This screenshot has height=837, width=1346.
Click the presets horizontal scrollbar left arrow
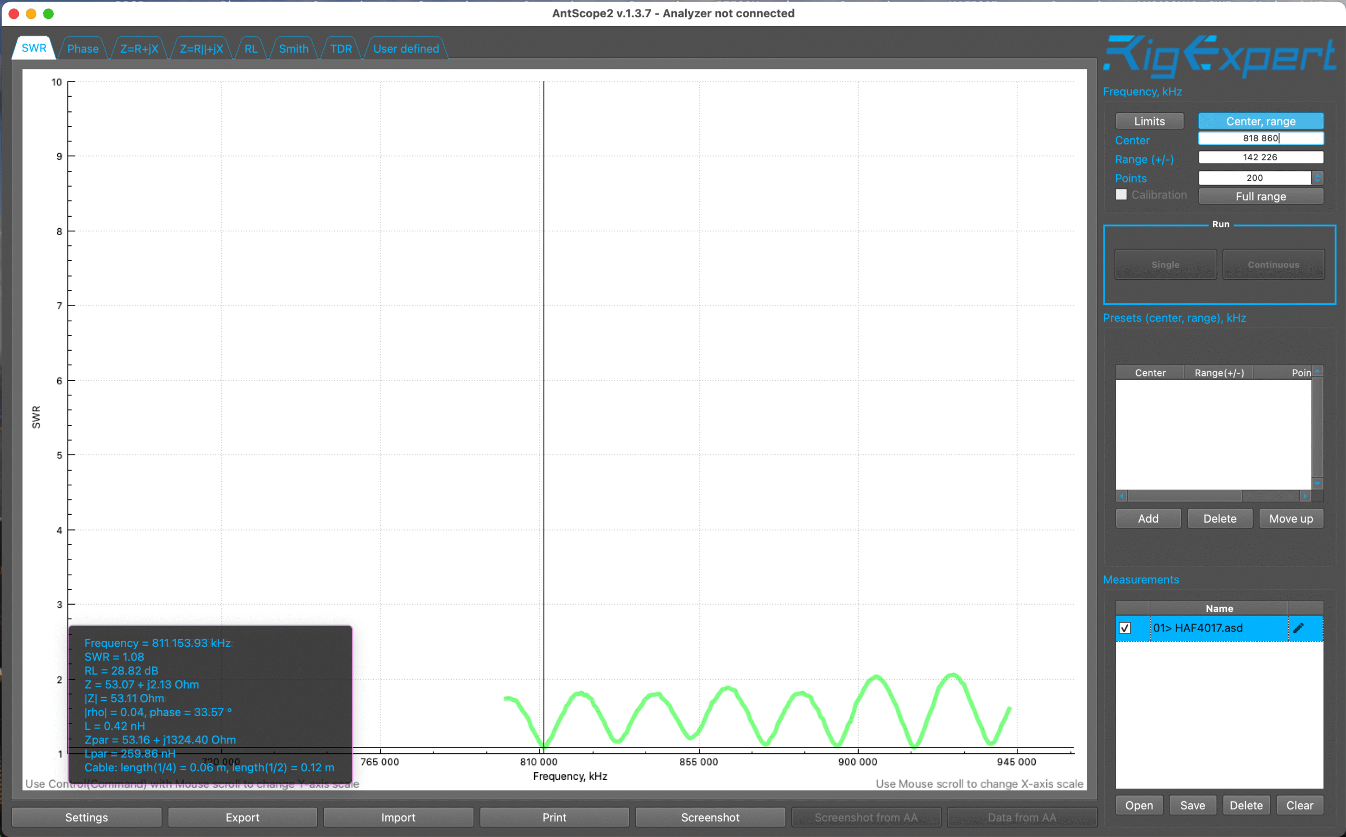[1122, 496]
